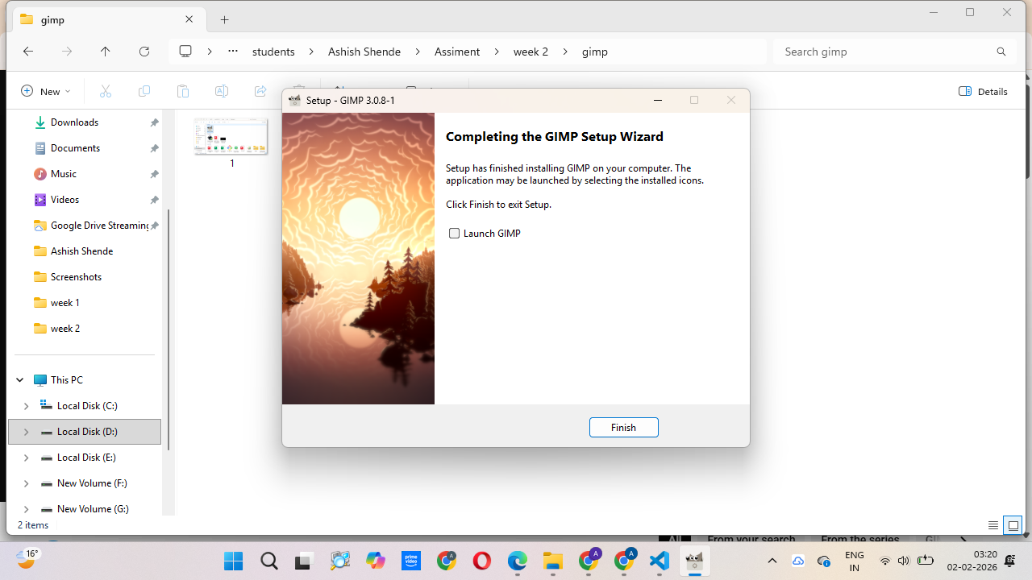The height and width of the screenshot is (580, 1032).
Task: Open a new File Explorer tab
Action: coord(225,20)
